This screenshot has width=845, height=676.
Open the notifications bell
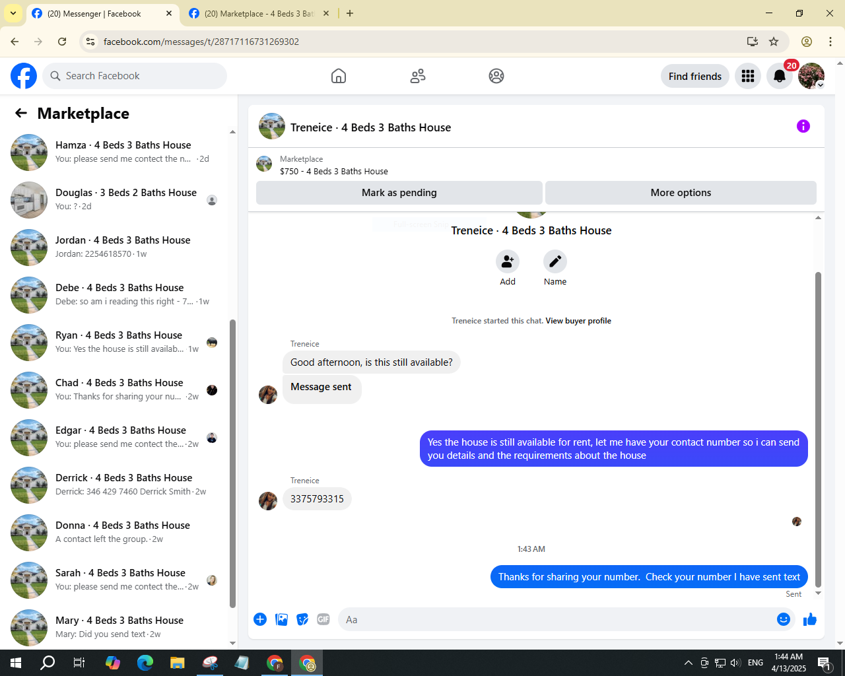point(780,76)
